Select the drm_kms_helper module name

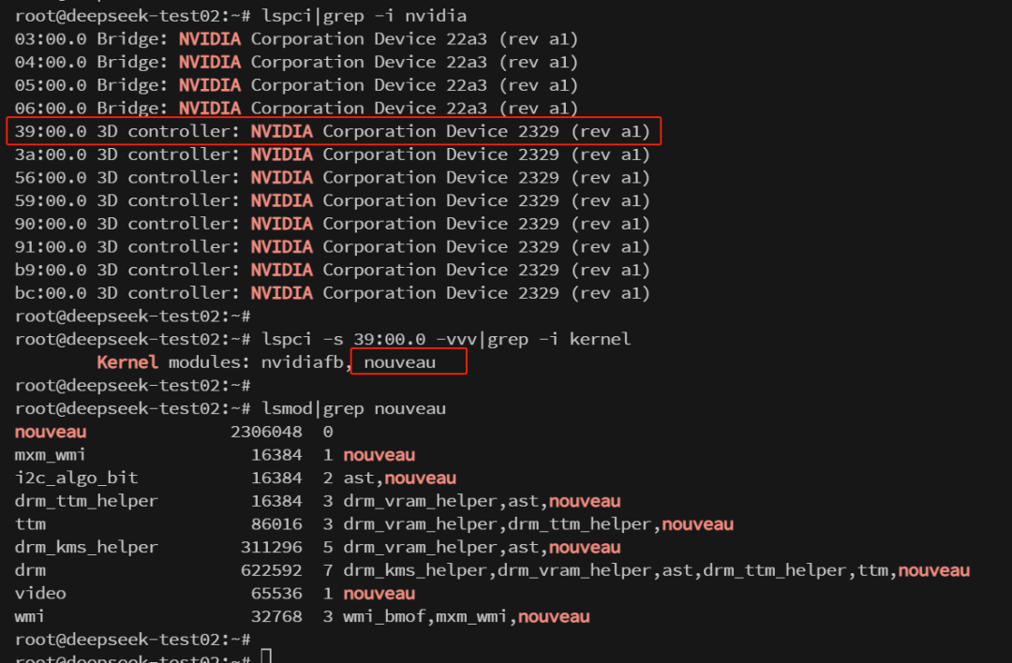85,547
